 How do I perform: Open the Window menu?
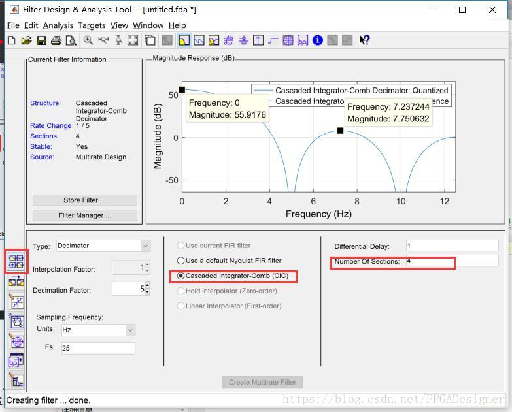coord(148,25)
